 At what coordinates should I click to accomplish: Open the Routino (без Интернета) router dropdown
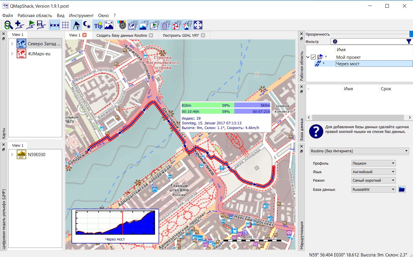click(x=359, y=151)
